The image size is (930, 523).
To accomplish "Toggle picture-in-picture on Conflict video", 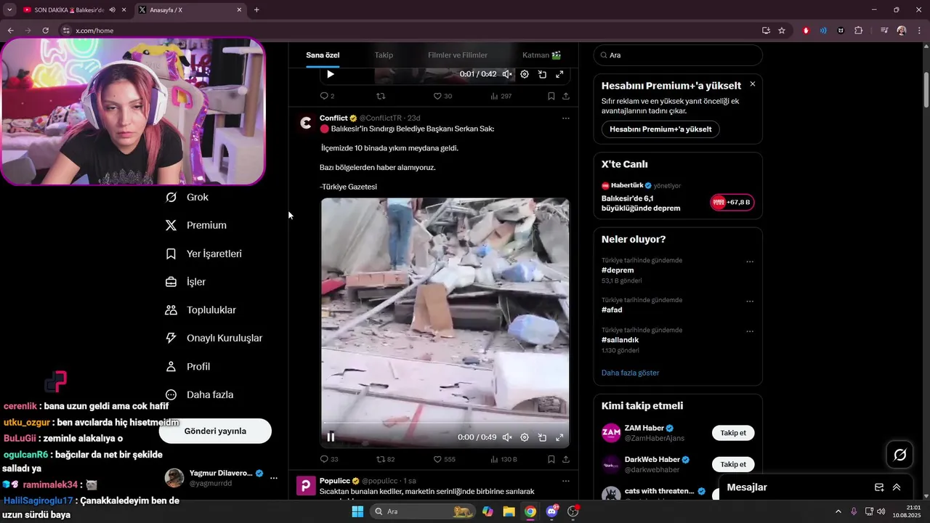I will (x=542, y=437).
